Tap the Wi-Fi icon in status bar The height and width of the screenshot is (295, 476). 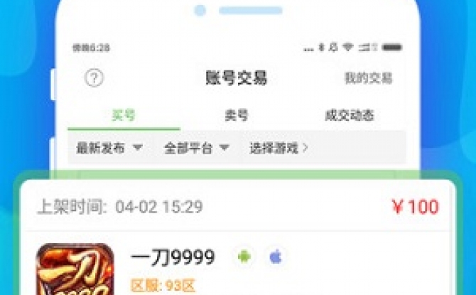point(348,47)
